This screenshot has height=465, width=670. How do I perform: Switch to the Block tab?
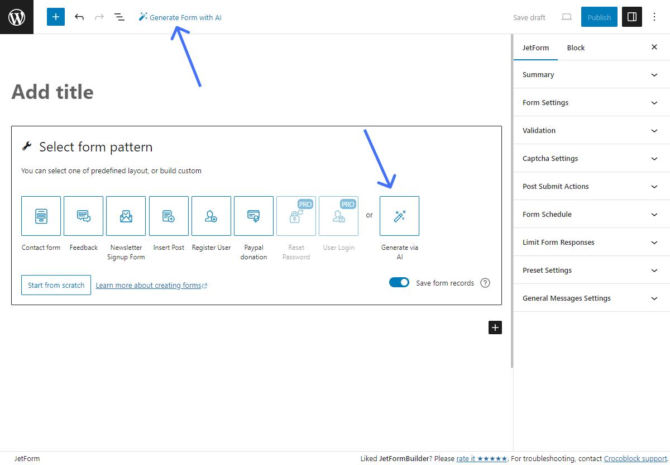pyautogui.click(x=576, y=48)
